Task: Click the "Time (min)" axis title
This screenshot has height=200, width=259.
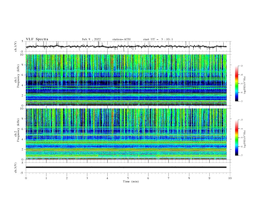Action: 131,181
